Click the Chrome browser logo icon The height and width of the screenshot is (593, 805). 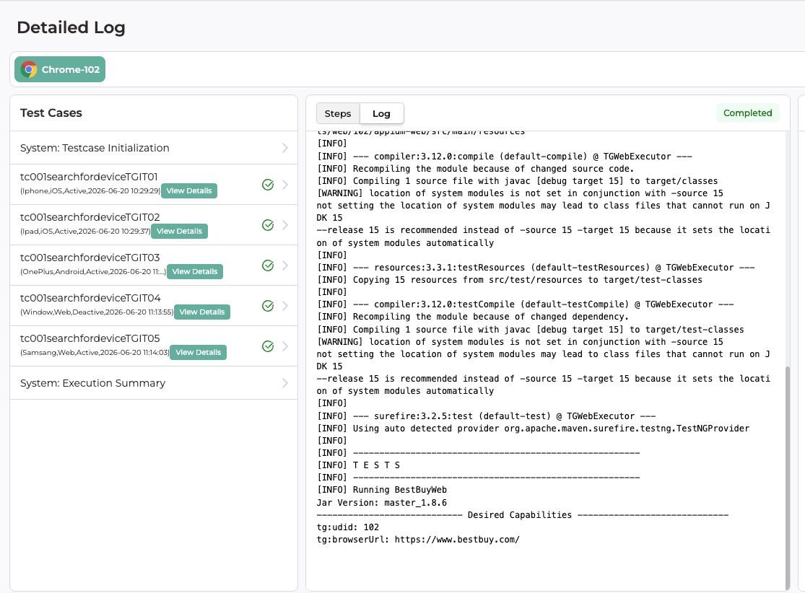pos(29,69)
